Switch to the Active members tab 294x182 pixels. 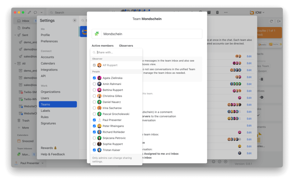(x=103, y=46)
